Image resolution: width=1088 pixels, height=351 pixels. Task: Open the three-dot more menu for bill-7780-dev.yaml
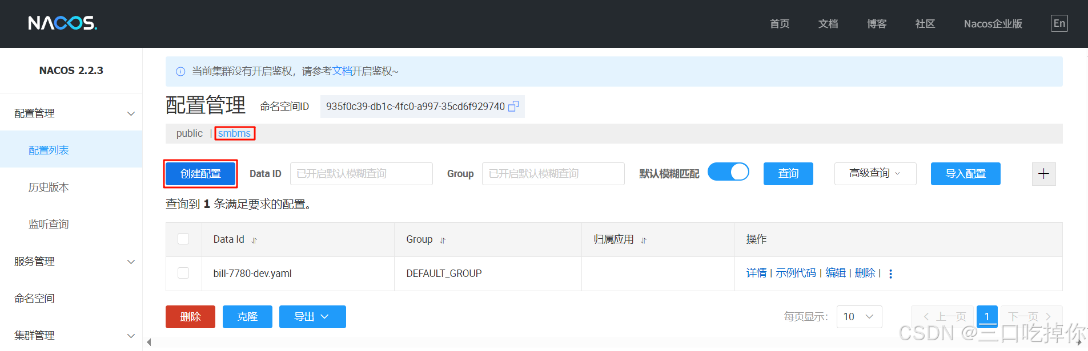pyautogui.click(x=890, y=274)
